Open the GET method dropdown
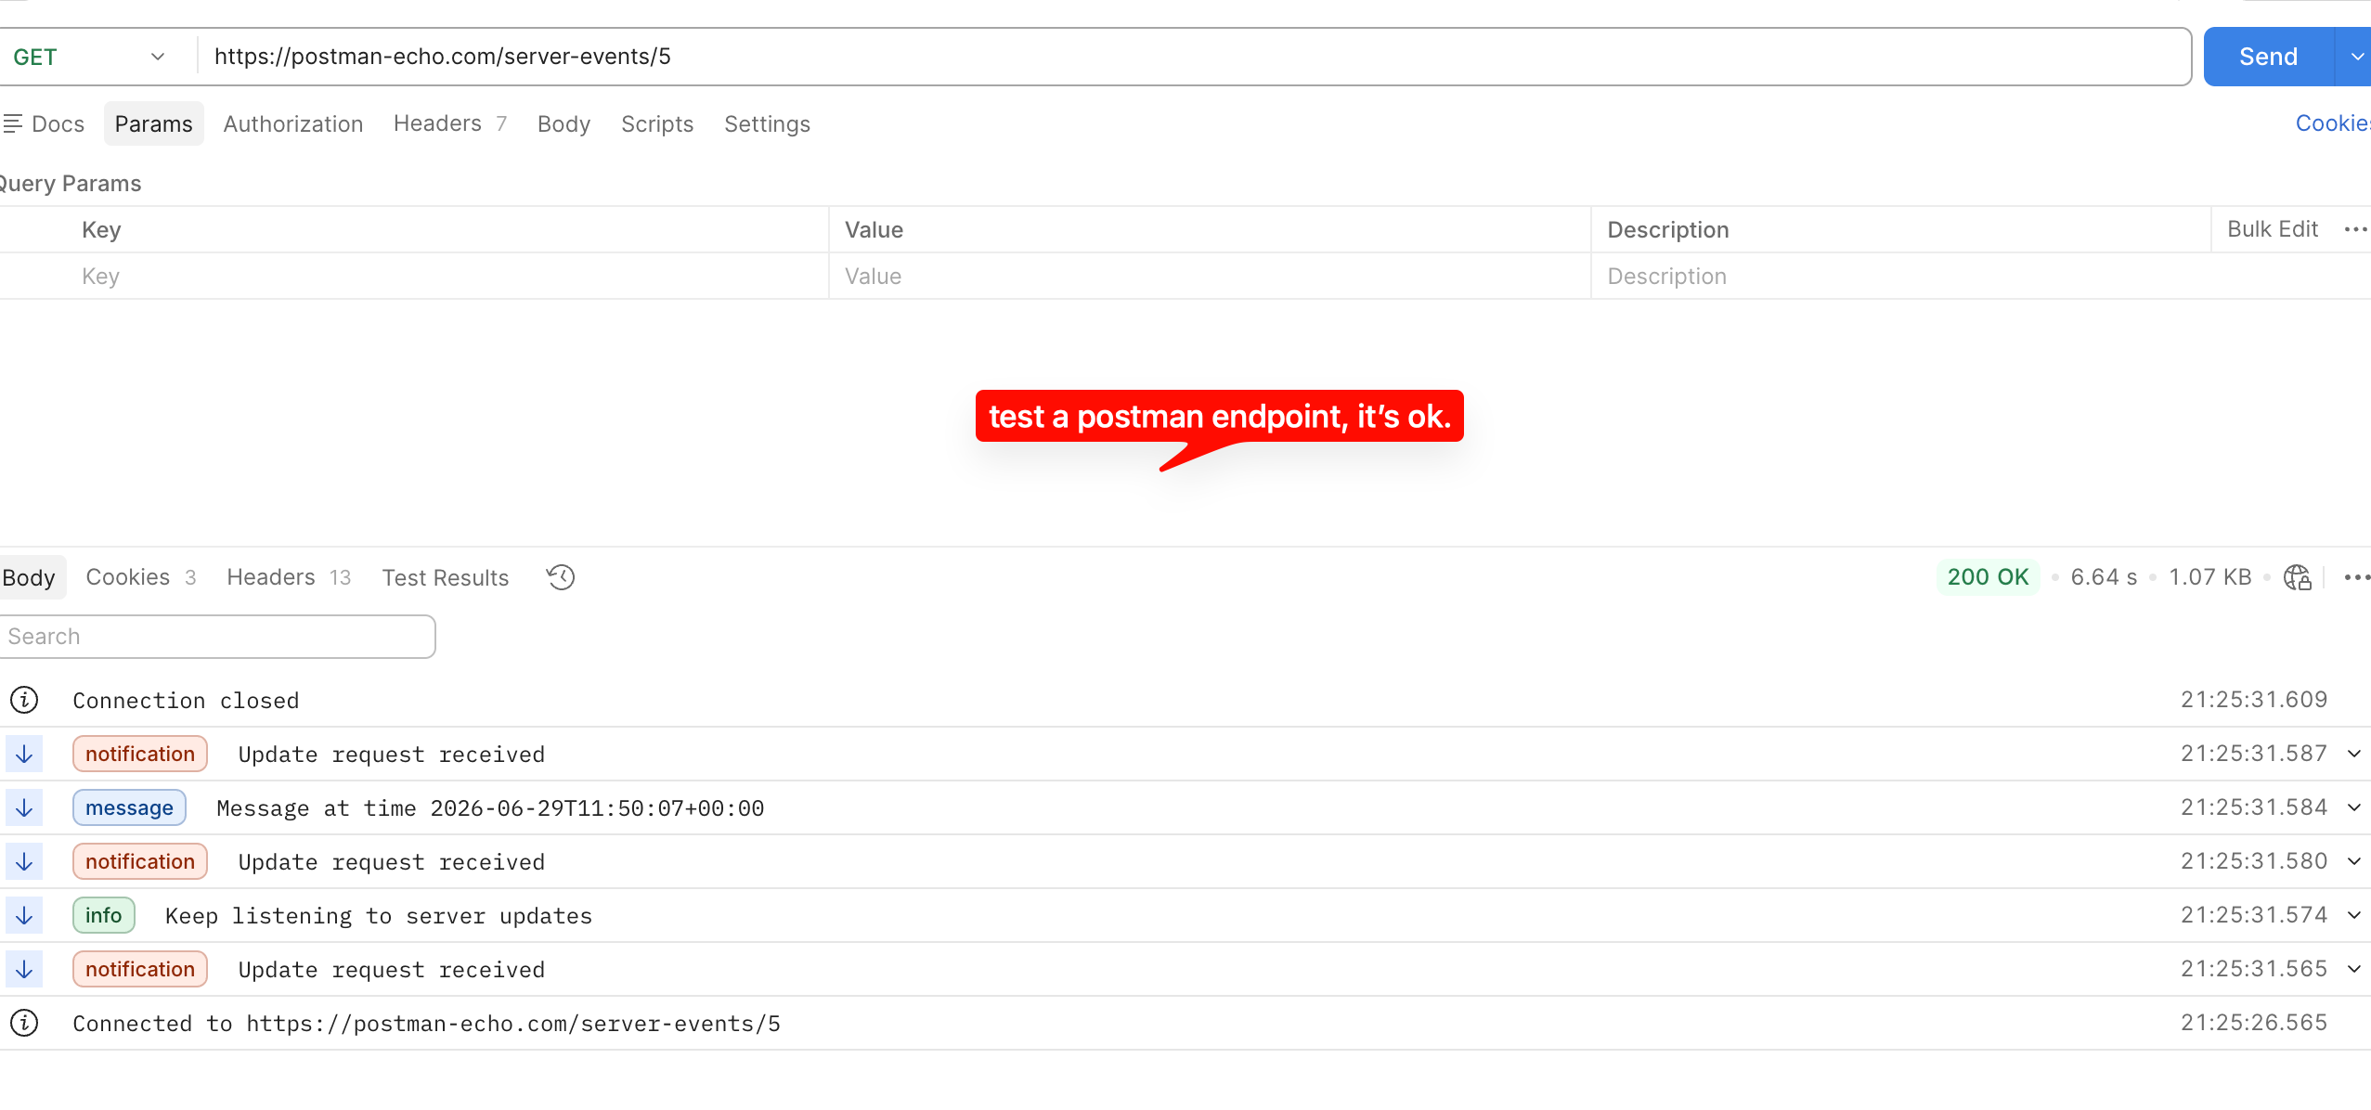Image resolution: width=2371 pixels, height=1110 pixels. tap(88, 57)
